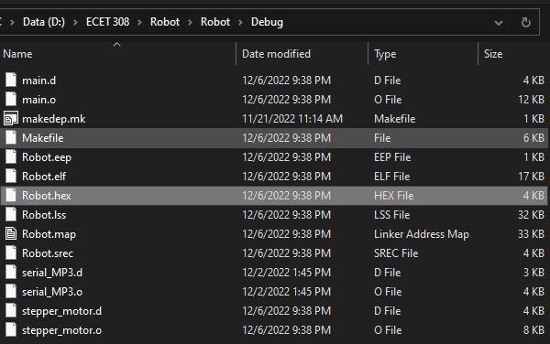
Task: Click the stepper_motor.o file icon
Action: [11, 330]
